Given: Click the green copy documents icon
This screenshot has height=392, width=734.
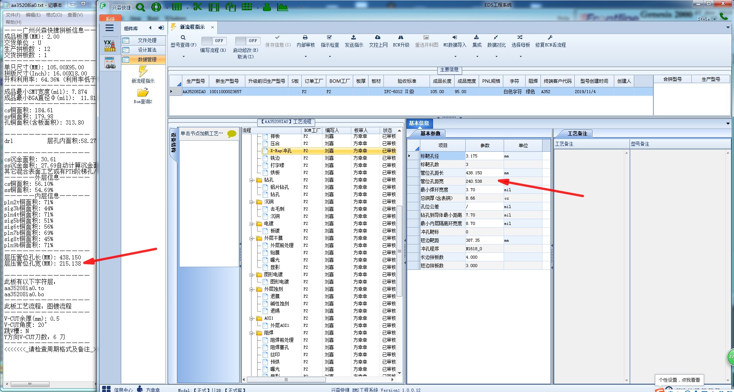Looking at the screenshot, I should (x=231, y=7).
